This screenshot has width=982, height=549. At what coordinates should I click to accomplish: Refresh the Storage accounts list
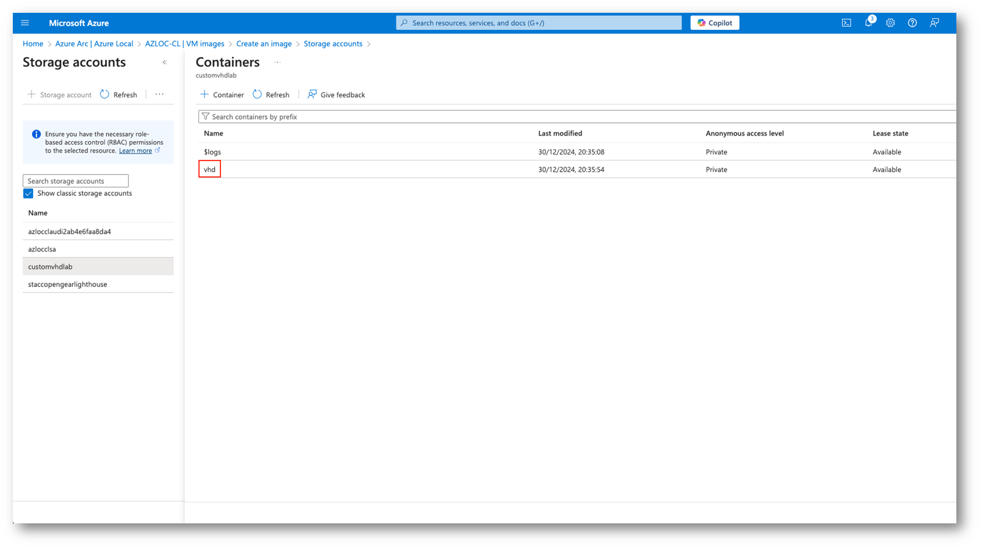118,95
